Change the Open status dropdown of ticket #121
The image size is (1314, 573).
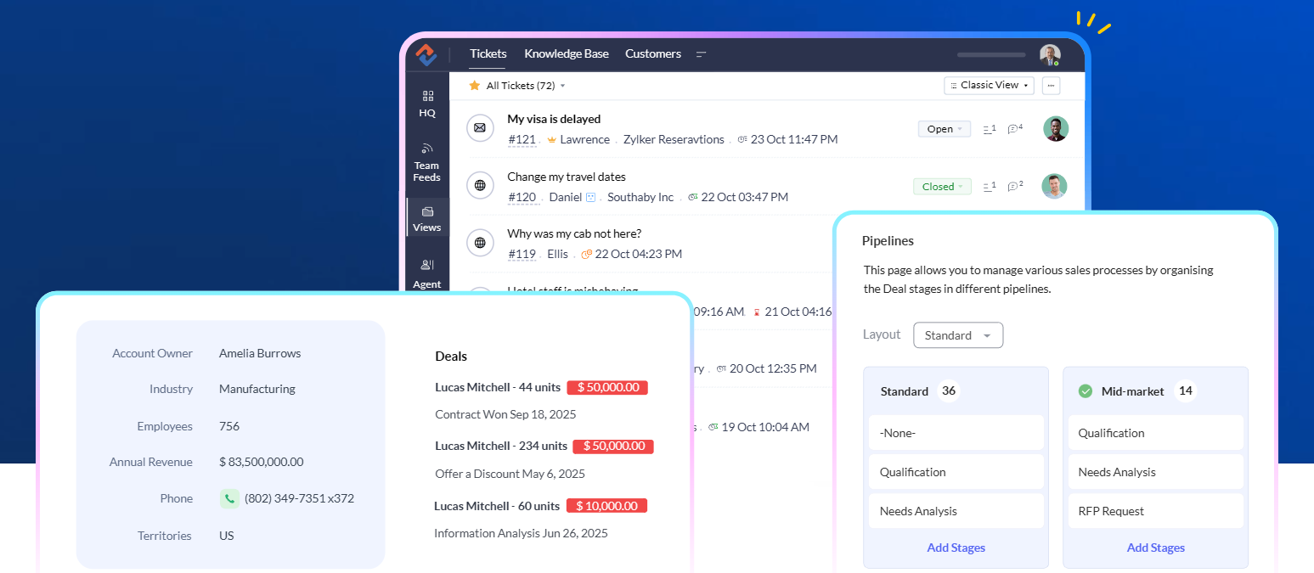click(x=944, y=129)
